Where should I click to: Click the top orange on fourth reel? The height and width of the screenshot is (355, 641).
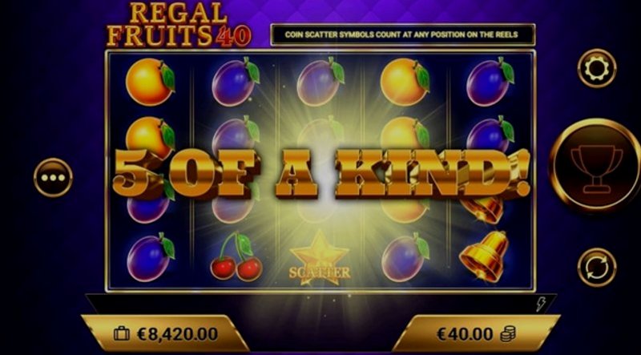405,83
